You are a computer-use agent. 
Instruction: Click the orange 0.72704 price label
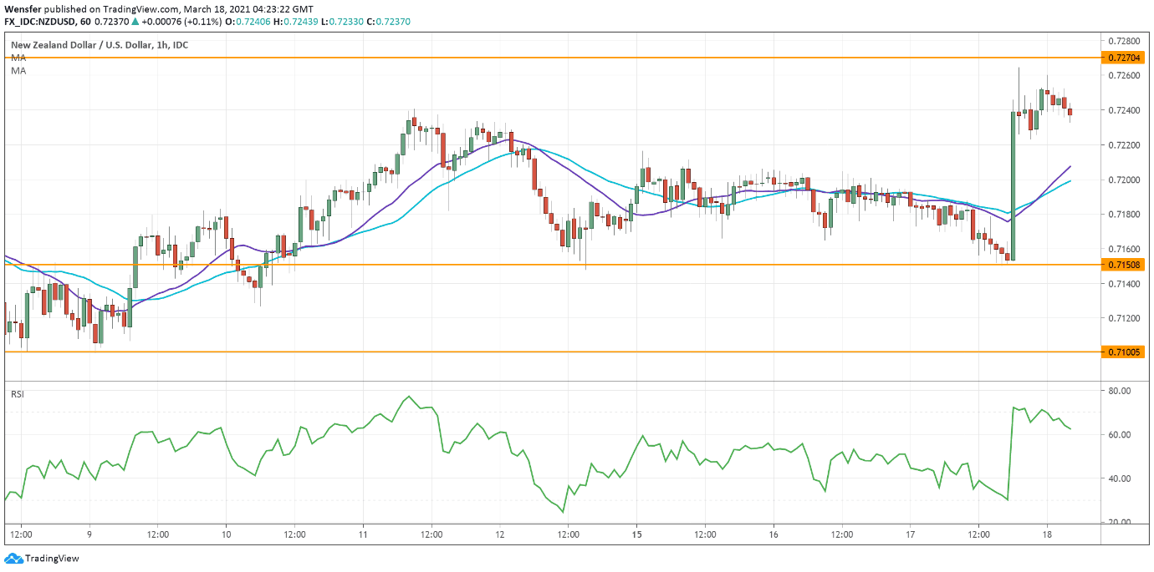pyautogui.click(x=1123, y=58)
